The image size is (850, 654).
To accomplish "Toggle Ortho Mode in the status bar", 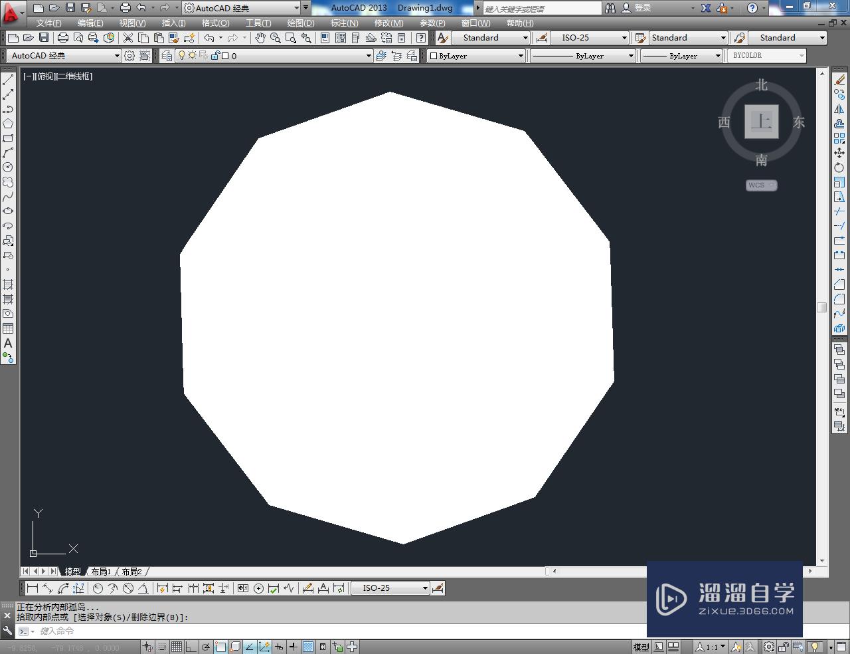I will (191, 647).
